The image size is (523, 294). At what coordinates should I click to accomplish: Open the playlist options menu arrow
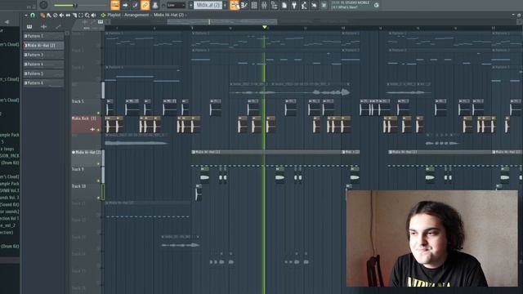pos(26,15)
